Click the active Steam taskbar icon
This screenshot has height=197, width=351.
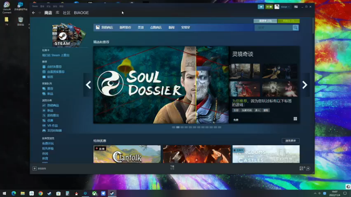(x=112, y=193)
